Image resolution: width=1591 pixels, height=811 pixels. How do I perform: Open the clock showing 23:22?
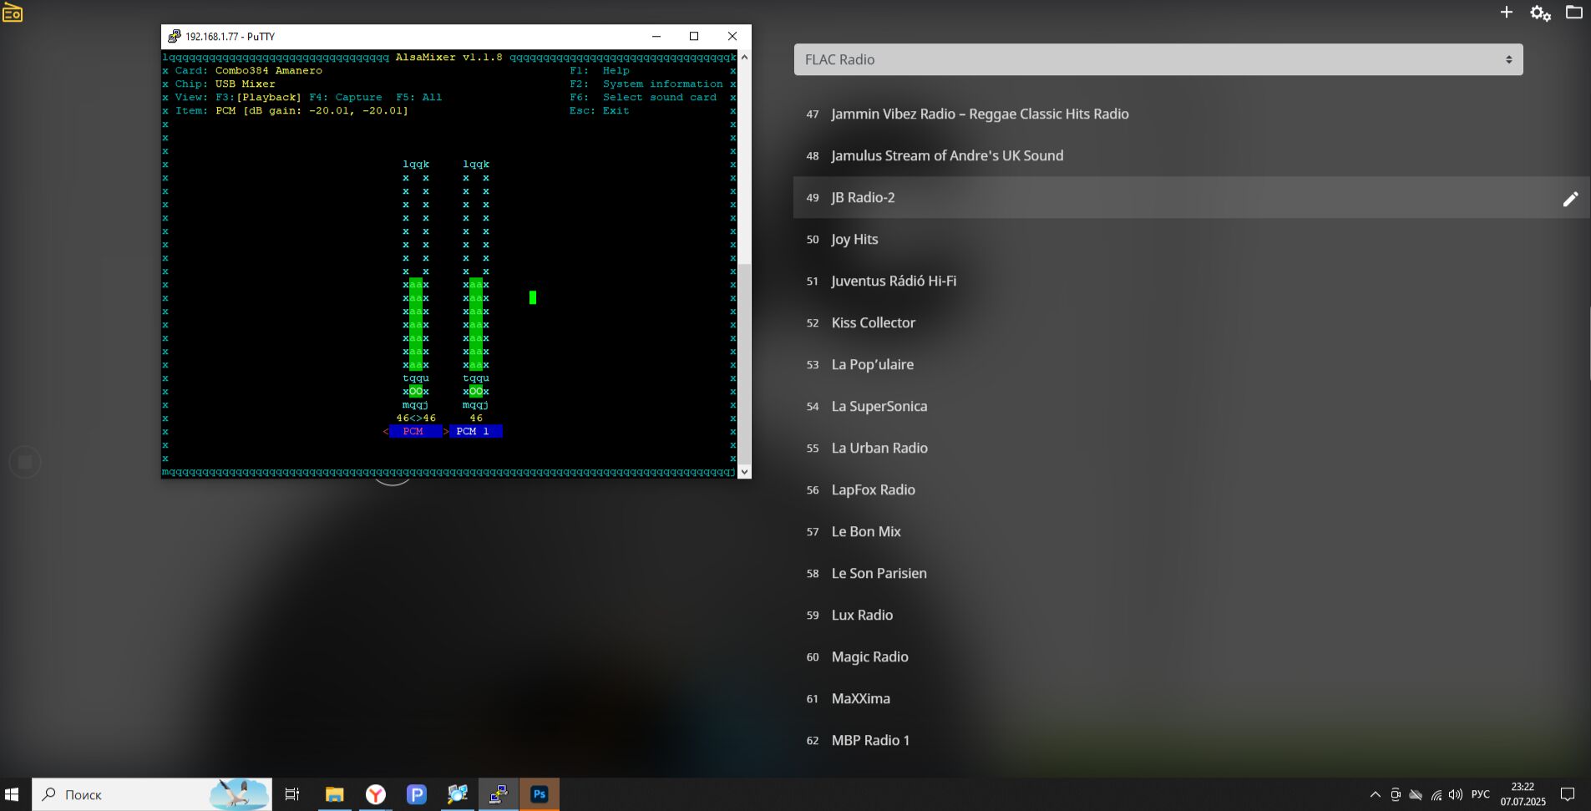pyautogui.click(x=1523, y=794)
